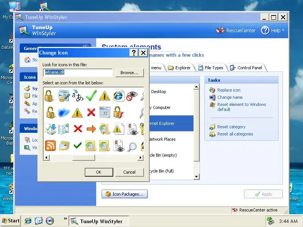Click the element list scroll up arrow
Viewport: 303px width, 227px height.
point(196,87)
